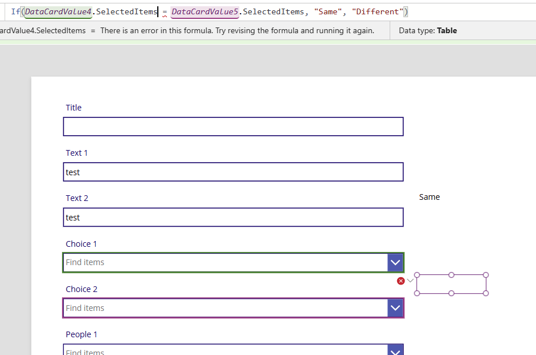This screenshot has width=536, height=355.
Task: Click inside the empty selected label box
Action: [x=451, y=284]
